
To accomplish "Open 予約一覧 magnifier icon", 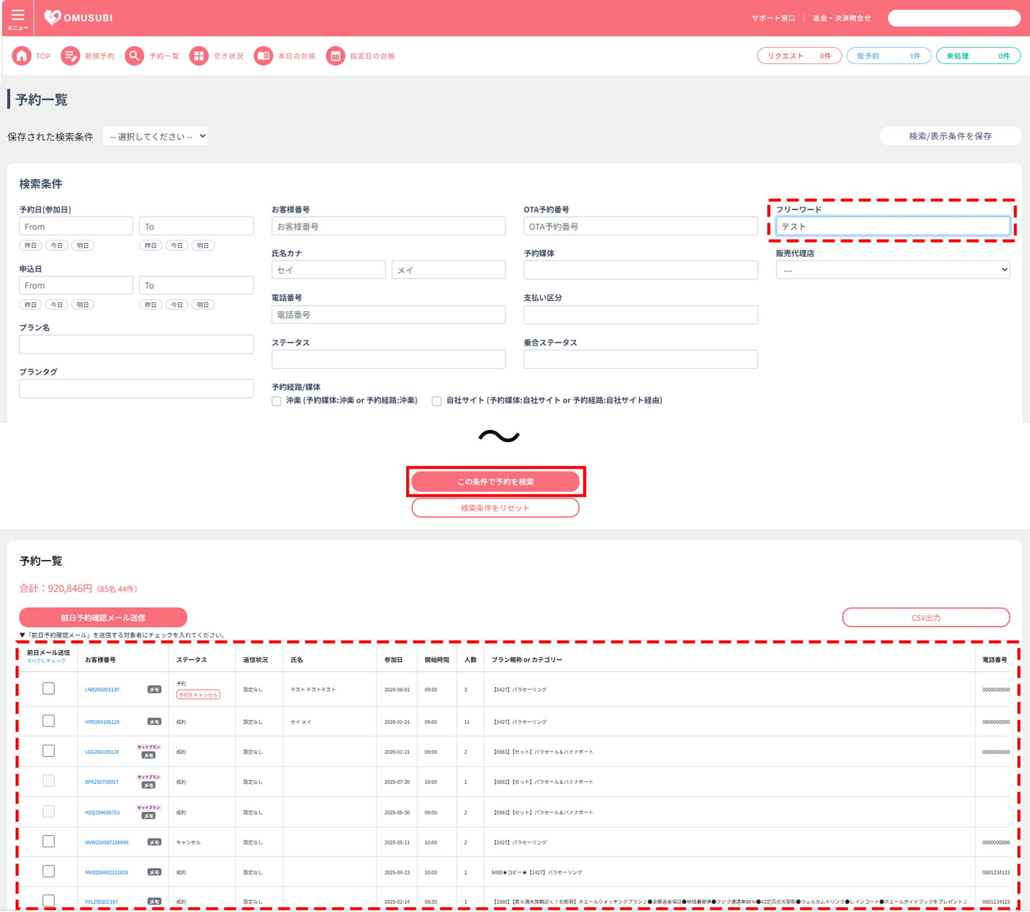I will [134, 56].
